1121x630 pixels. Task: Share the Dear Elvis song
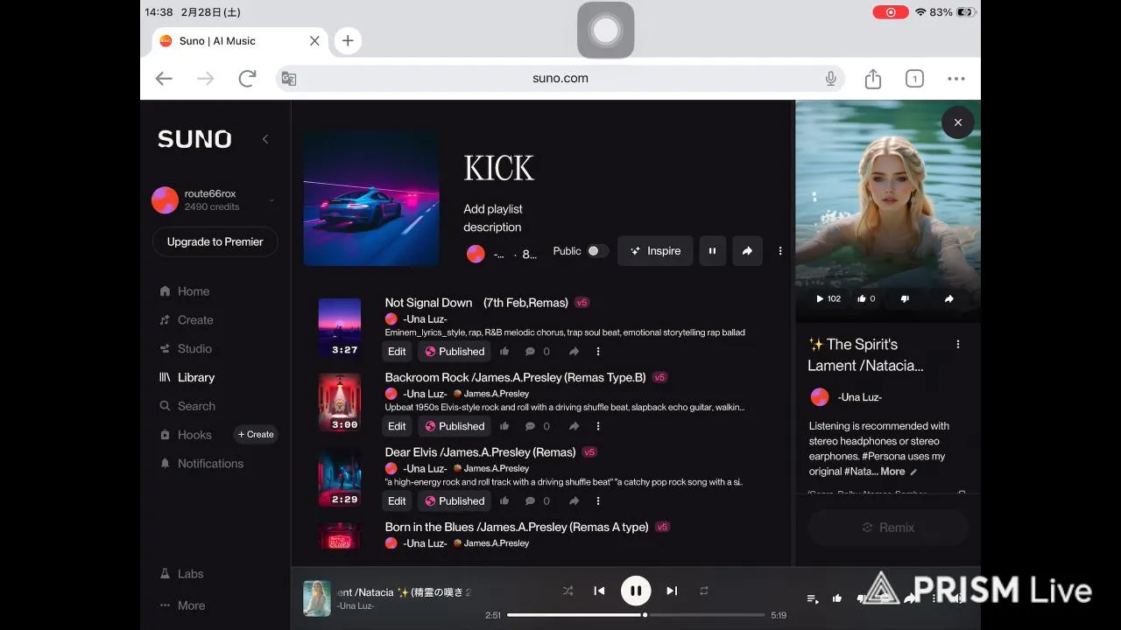coord(574,501)
